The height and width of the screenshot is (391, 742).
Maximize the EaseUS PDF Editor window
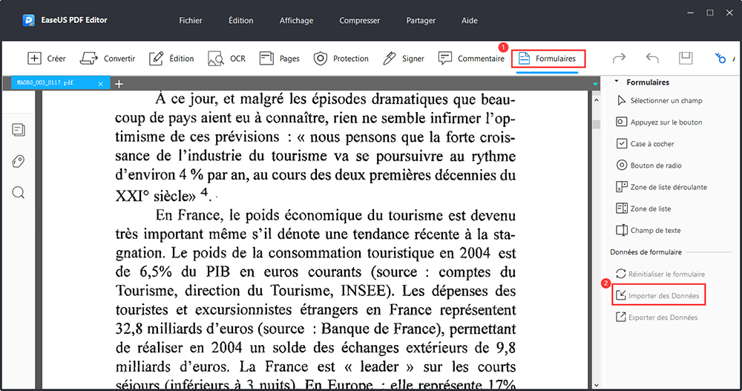click(710, 13)
